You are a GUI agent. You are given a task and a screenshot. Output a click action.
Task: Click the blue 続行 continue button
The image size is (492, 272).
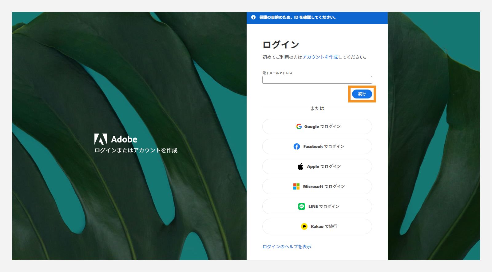362,94
